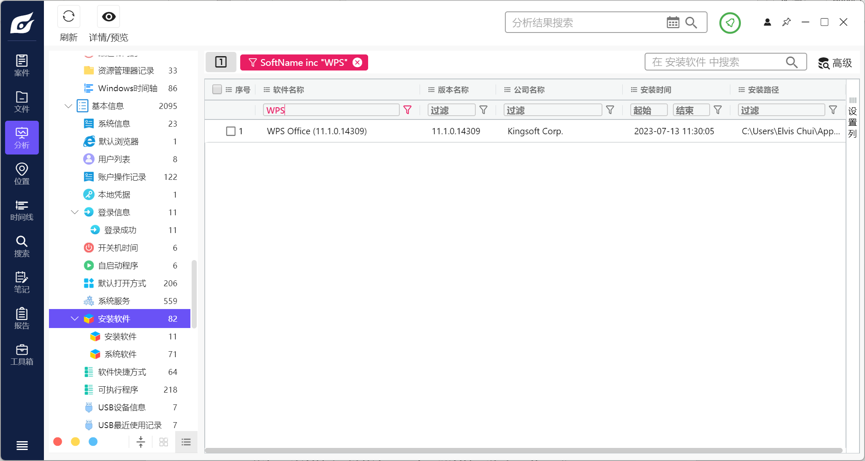
Task: Open the 工具箱 toolbox sidebar icon
Action: pos(22,355)
